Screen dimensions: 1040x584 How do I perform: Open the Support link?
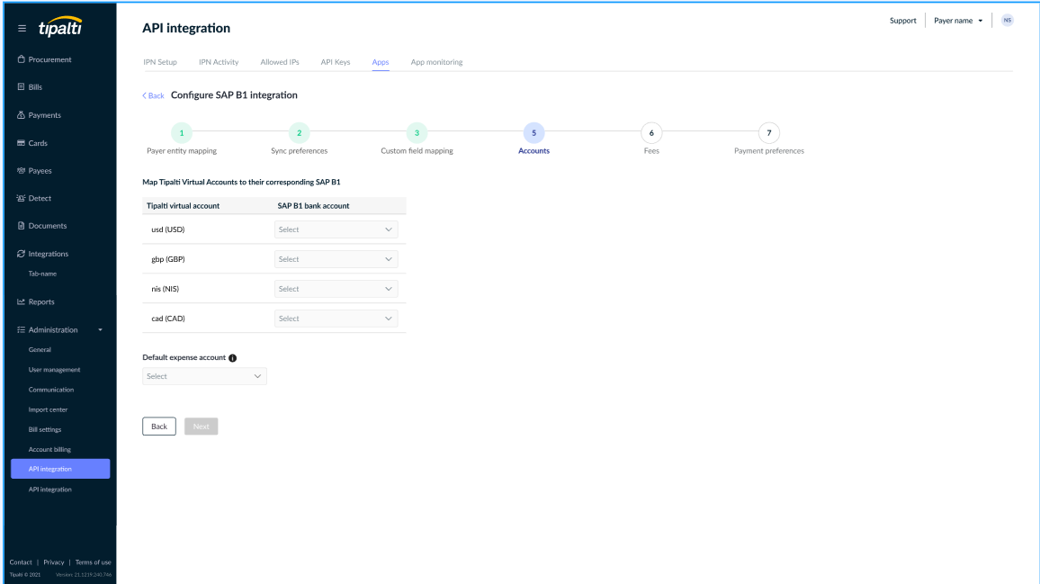click(x=903, y=21)
